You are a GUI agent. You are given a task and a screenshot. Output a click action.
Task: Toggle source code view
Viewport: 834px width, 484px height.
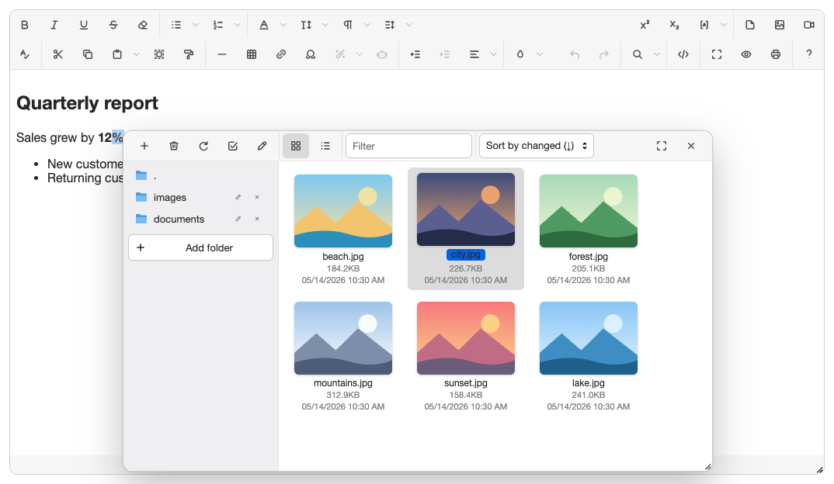point(683,54)
